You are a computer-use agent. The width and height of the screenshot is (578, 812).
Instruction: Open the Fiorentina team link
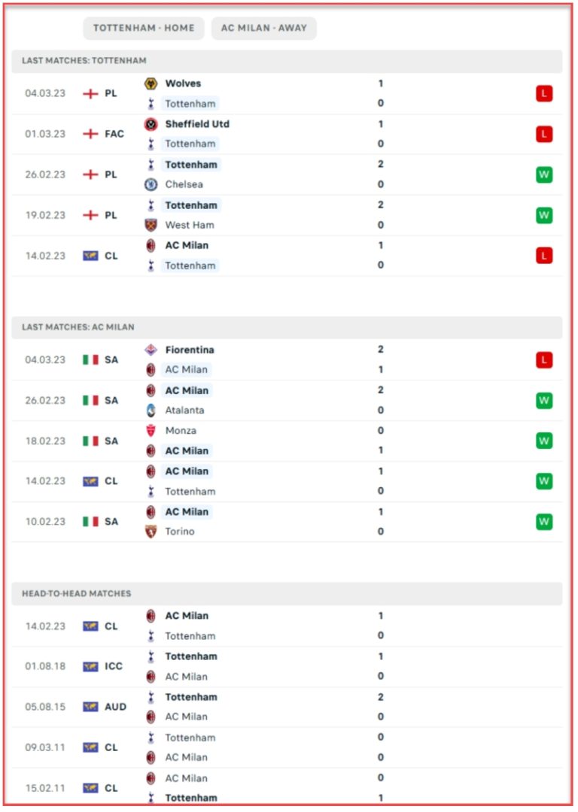[190, 350]
